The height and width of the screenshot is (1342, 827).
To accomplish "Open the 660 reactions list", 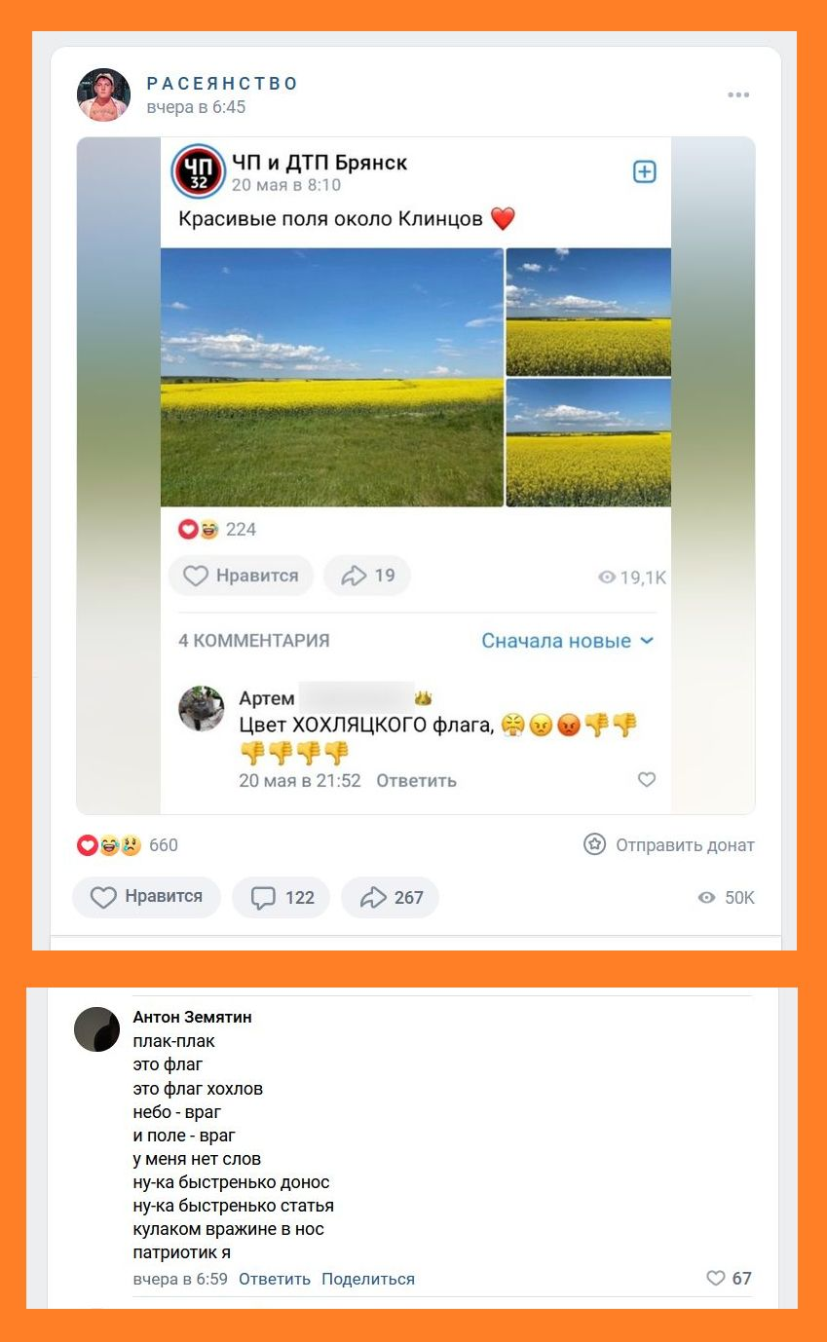I will [x=128, y=845].
